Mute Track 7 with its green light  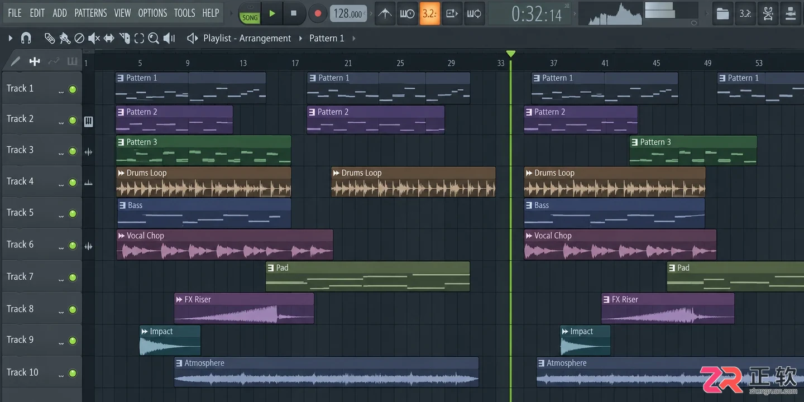73,277
